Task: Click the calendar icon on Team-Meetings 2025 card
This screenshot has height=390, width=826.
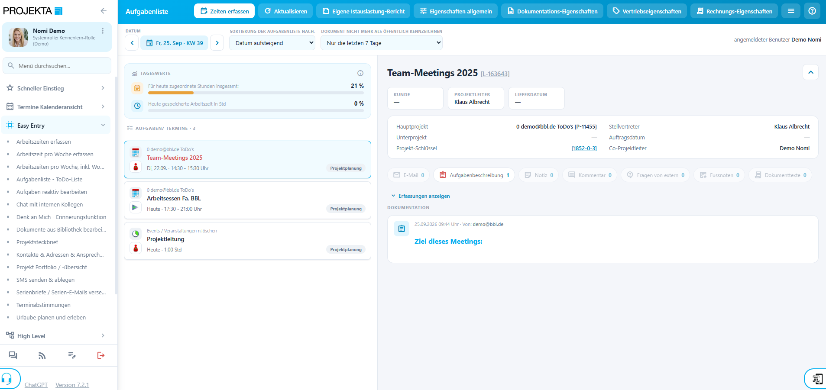Action: (x=136, y=152)
